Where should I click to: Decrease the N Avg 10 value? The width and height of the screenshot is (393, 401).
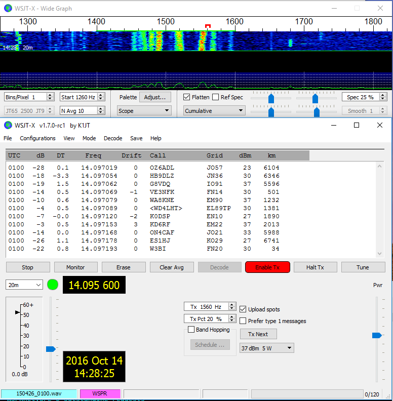point(101,113)
